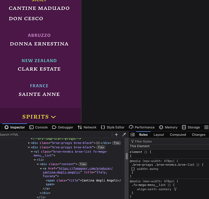
Task: Click the closing </a> tag row
Action: tap(46, 189)
